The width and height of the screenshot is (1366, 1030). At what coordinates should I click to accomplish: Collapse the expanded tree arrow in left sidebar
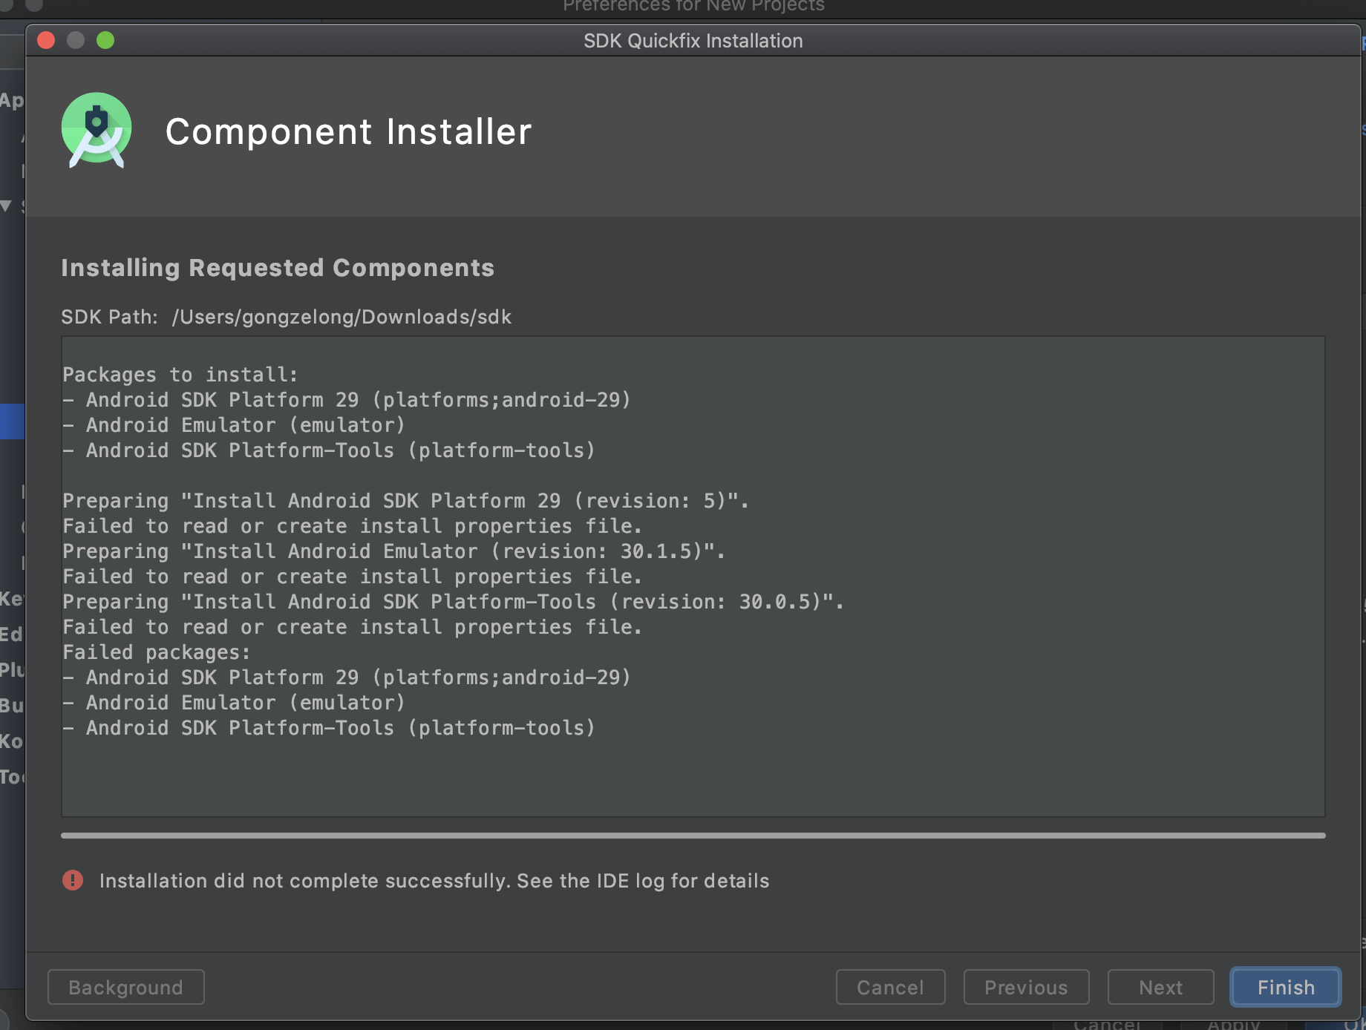pos(7,206)
